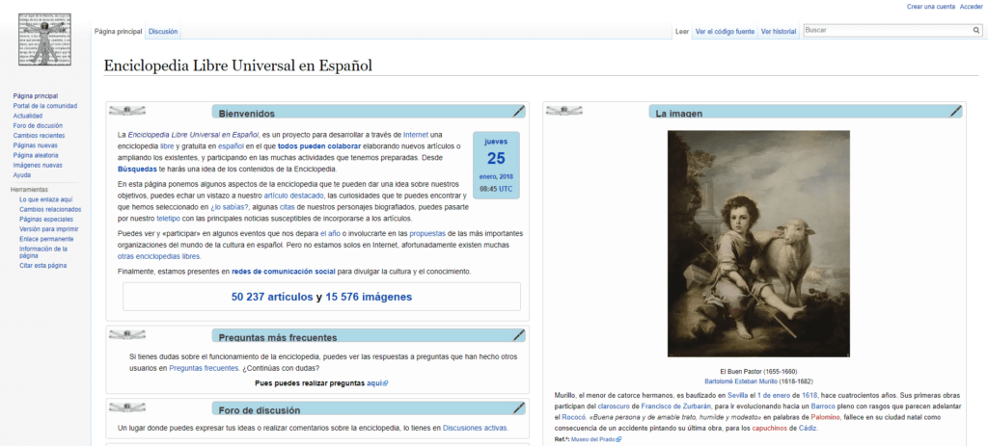Switch to the Discusión tab
The image size is (988, 446).
[x=163, y=32]
